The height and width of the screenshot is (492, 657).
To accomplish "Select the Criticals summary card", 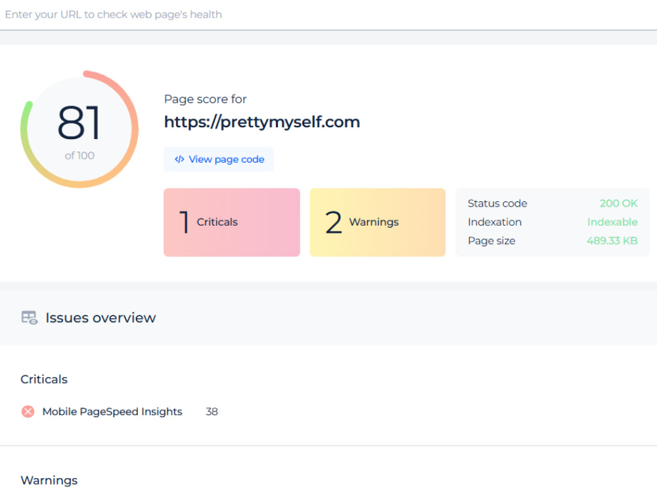I will [232, 222].
